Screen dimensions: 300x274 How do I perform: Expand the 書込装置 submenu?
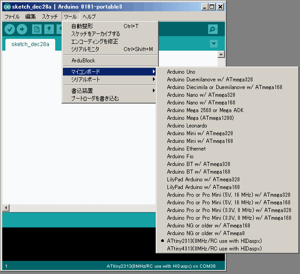click(109, 90)
